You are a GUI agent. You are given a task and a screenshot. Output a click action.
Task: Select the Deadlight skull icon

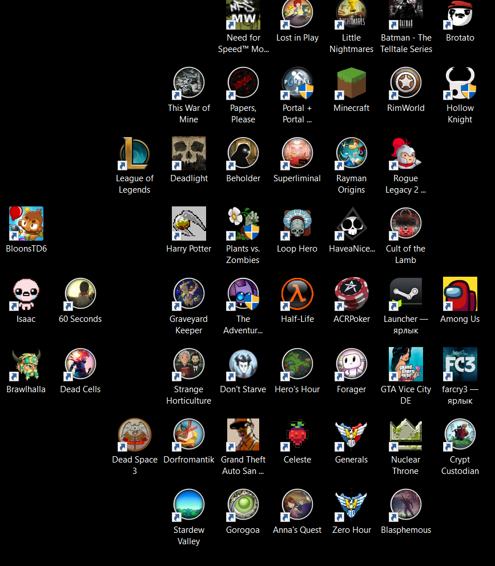click(x=189, y=153)
